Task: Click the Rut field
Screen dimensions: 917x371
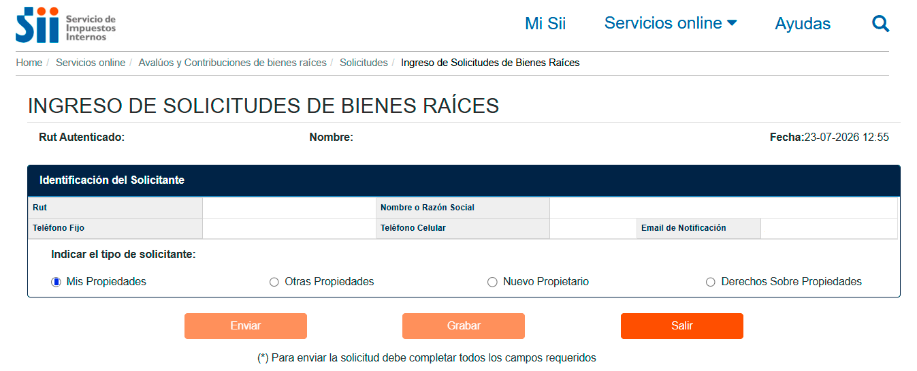Action: (x=289, y=208)
